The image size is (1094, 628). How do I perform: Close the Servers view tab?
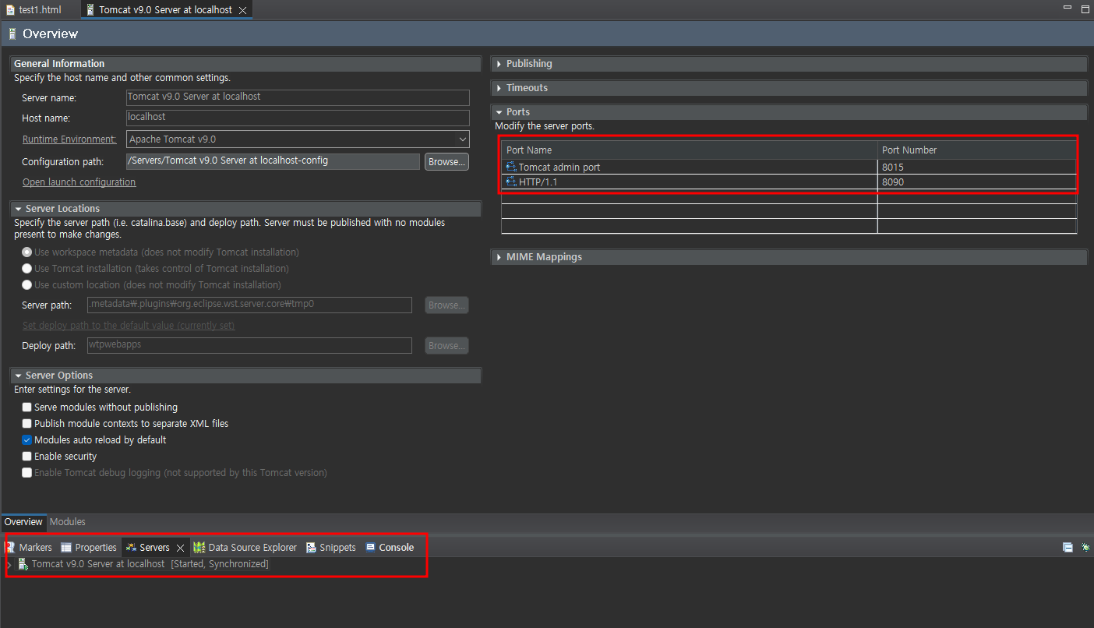(180, 548)
